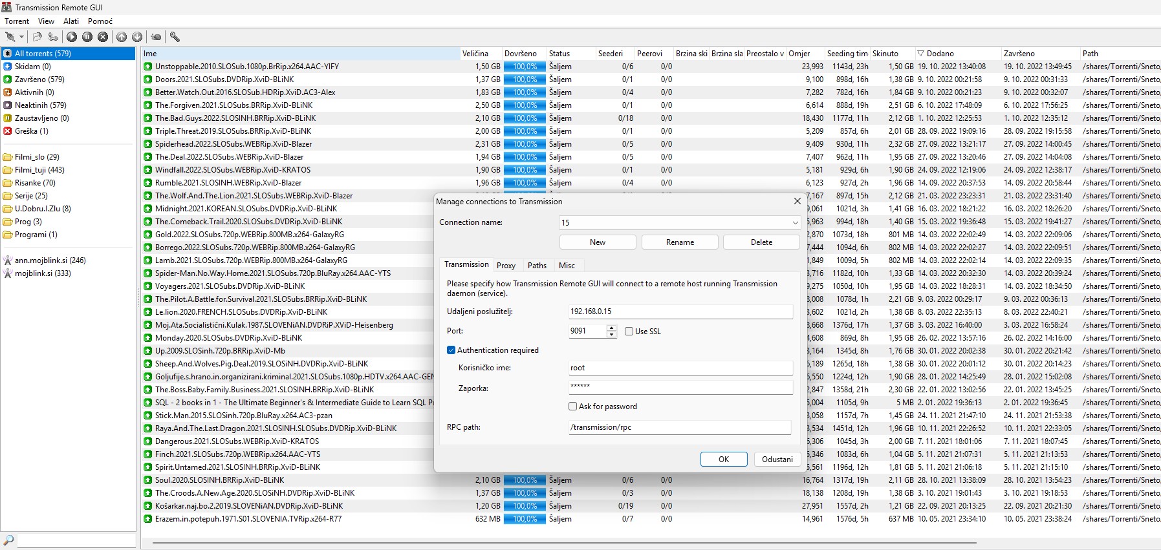Select the Greška (1) error filter
Image resolution: width=1161 pixels, height=550 pixels.
tap(68, 131)
